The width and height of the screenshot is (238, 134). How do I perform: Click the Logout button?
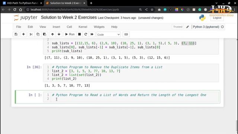click(x=217, y=18)
